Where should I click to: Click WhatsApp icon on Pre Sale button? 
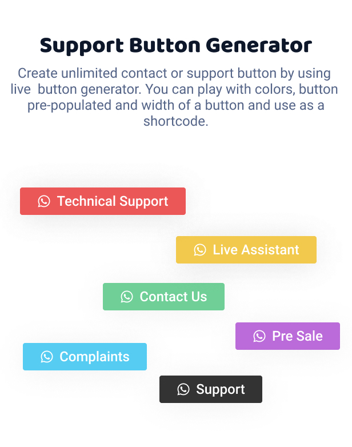tap(259, 336)
